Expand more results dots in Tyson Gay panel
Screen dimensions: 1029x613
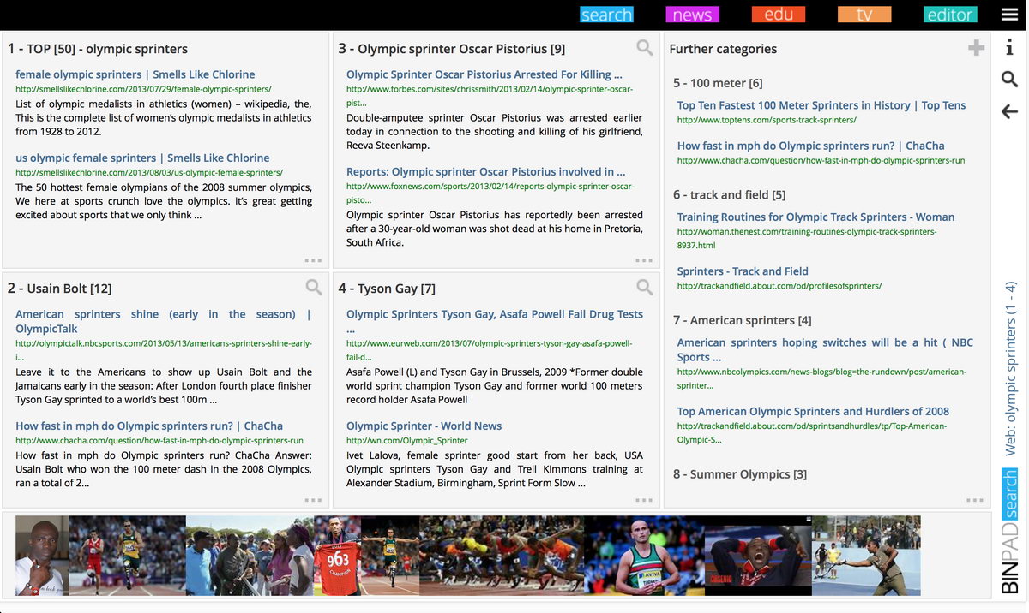tap(644, 500)
